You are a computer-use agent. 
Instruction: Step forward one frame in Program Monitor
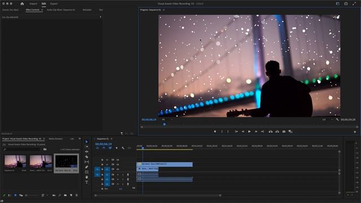[256, 131]
